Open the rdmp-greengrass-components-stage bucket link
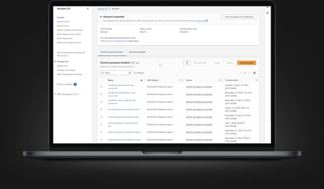 pyautogui.click(x=124, y=140)
